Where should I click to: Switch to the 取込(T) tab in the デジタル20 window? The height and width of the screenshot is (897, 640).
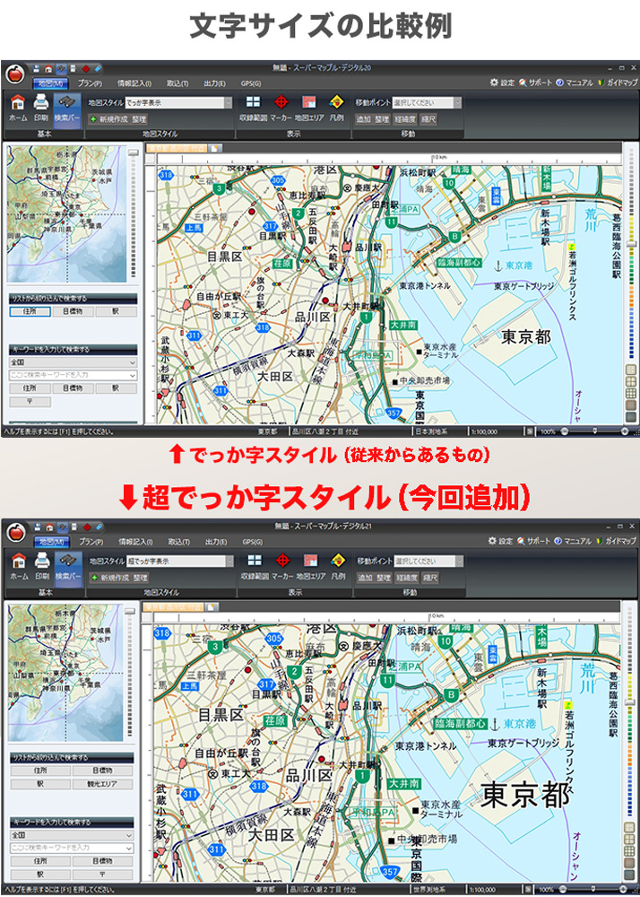[x=177, y=83]
